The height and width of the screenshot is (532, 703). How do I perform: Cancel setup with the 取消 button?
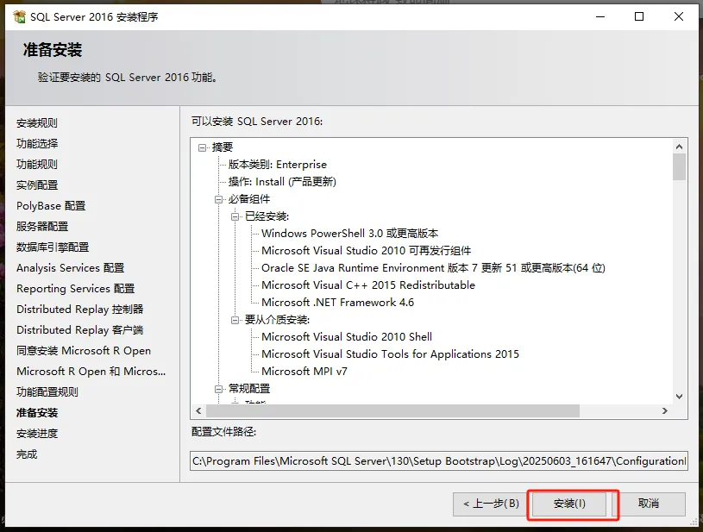[649, 504]
